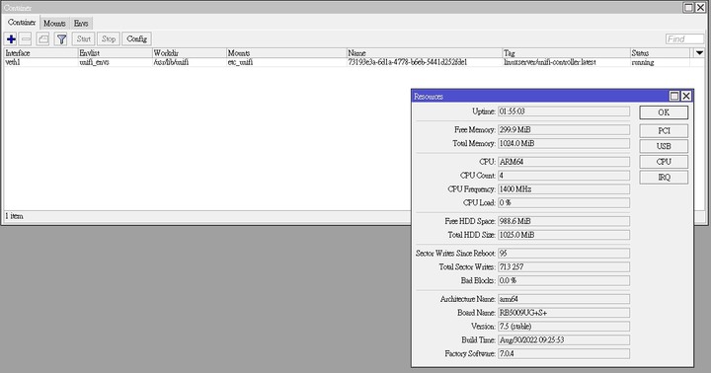Image resolution: width=711 pixels, height=373 pixels.
Task: Click the Version 7.5 (stable) field
Action: tap(564, 327)
